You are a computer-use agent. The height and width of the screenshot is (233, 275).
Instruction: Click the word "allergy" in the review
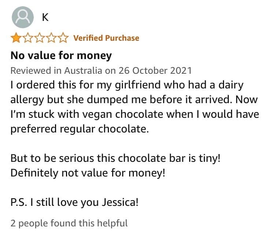click(x=29, y=99)
